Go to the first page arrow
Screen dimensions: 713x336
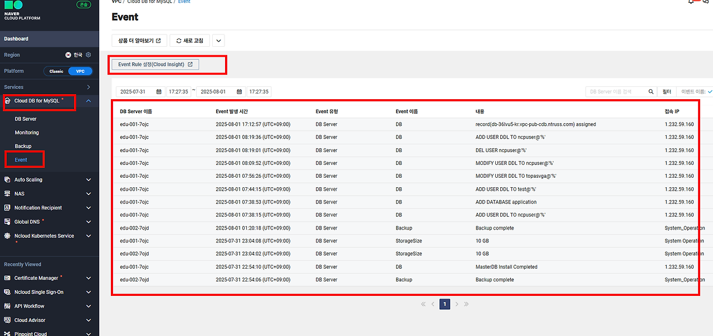423,304
